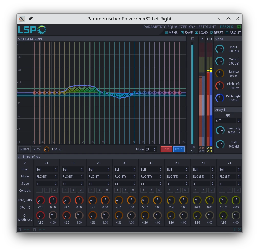Screen dimensions: 259x252
Task: Click the green bypass power icon
Action: click(239, 27)
